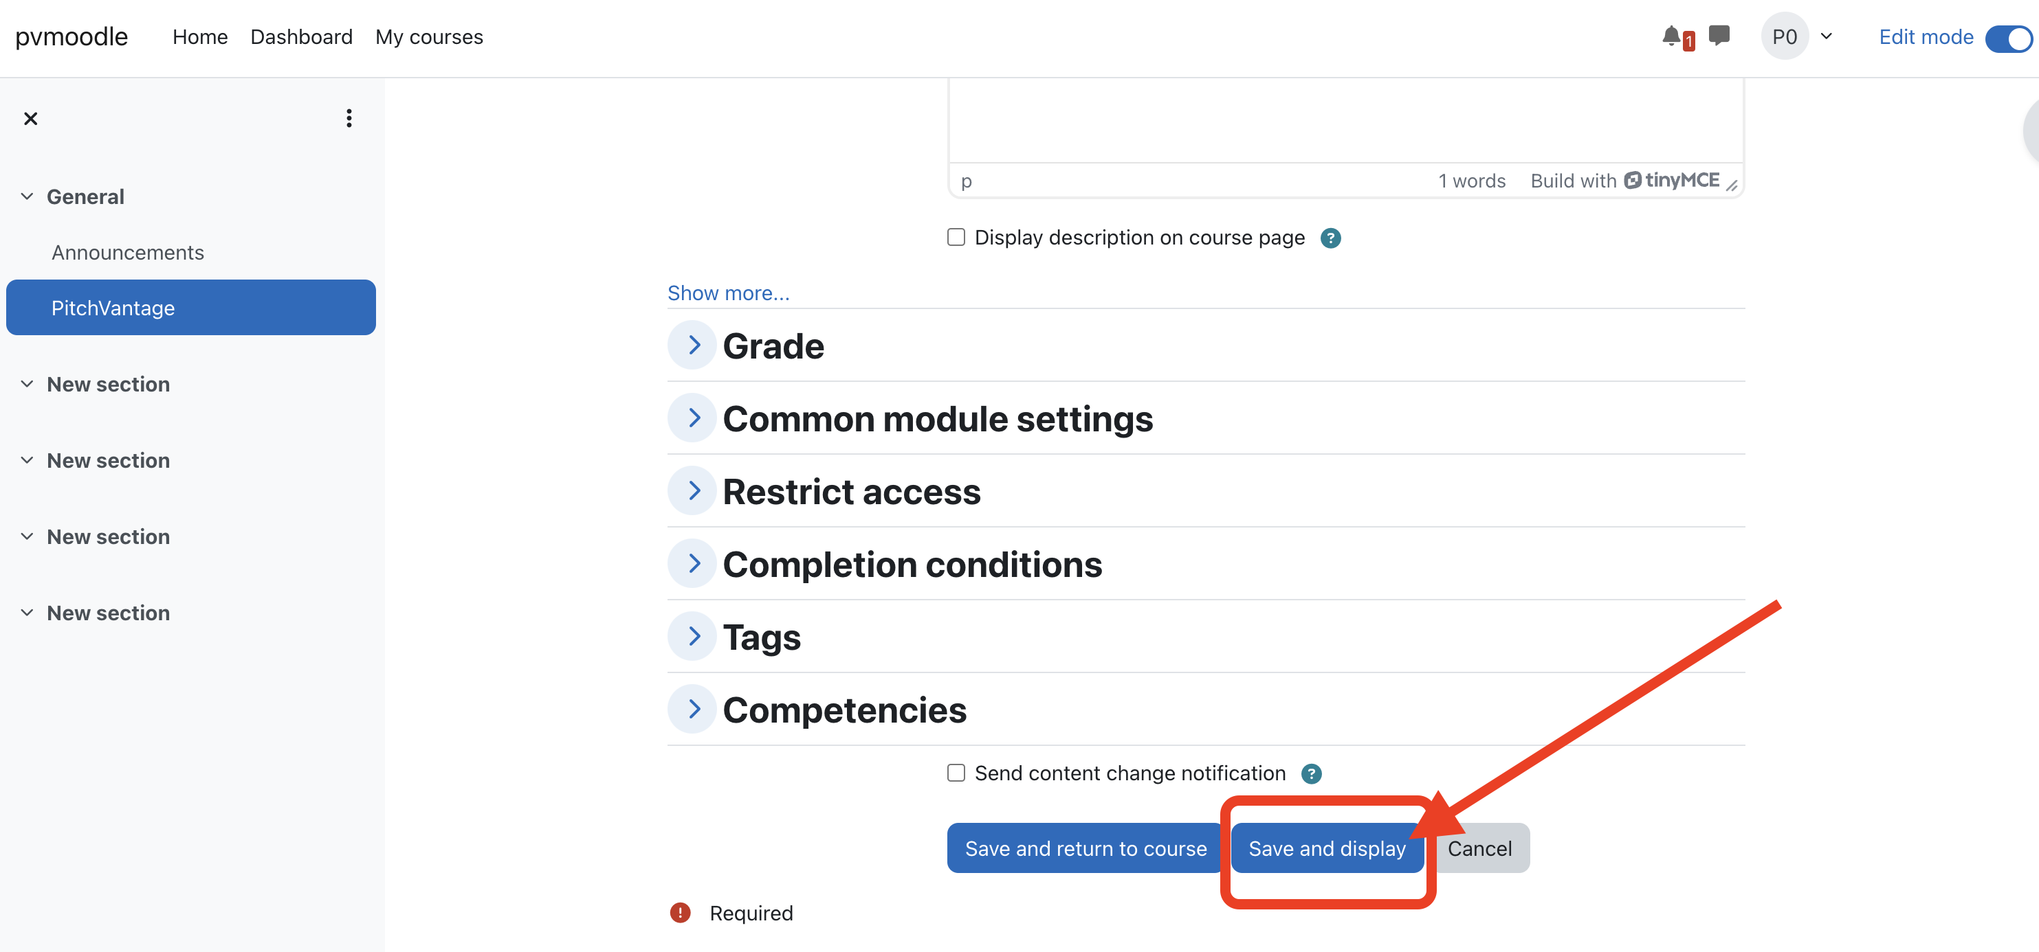Open My courses navigation item
Screen dimensions: 2039x952
429,37
